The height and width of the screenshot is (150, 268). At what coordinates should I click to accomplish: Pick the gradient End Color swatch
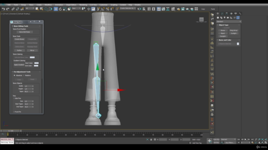click(x=36, y=66)
